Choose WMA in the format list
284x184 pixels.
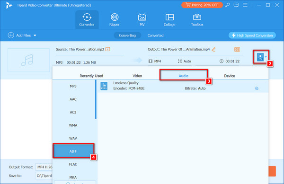point(73,125)
